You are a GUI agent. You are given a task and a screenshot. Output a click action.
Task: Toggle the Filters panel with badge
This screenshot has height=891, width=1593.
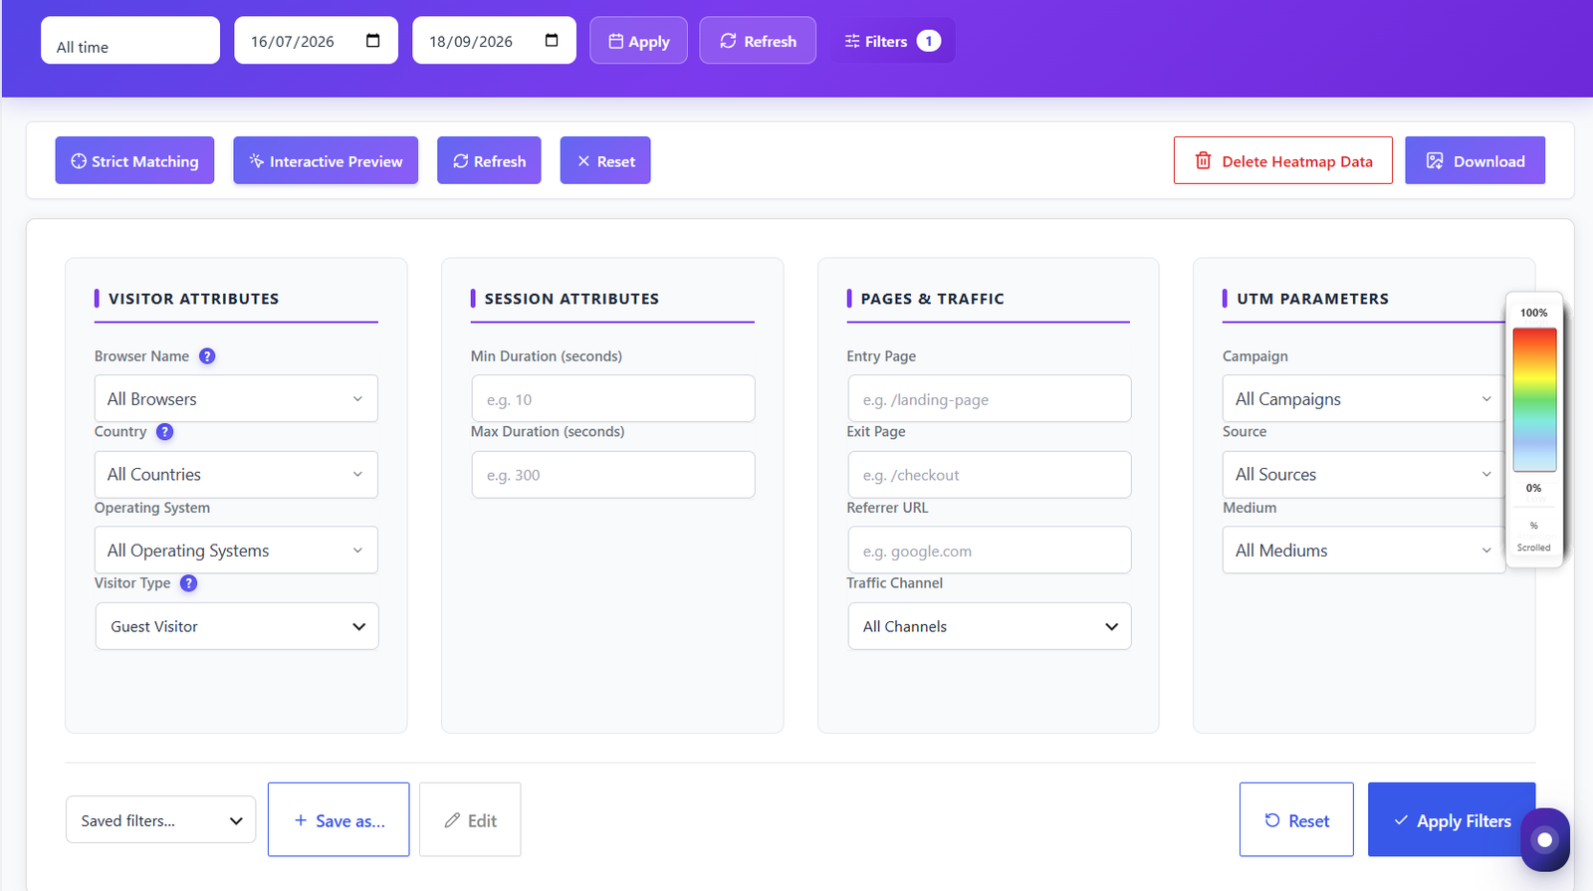(x=893, y=41)
